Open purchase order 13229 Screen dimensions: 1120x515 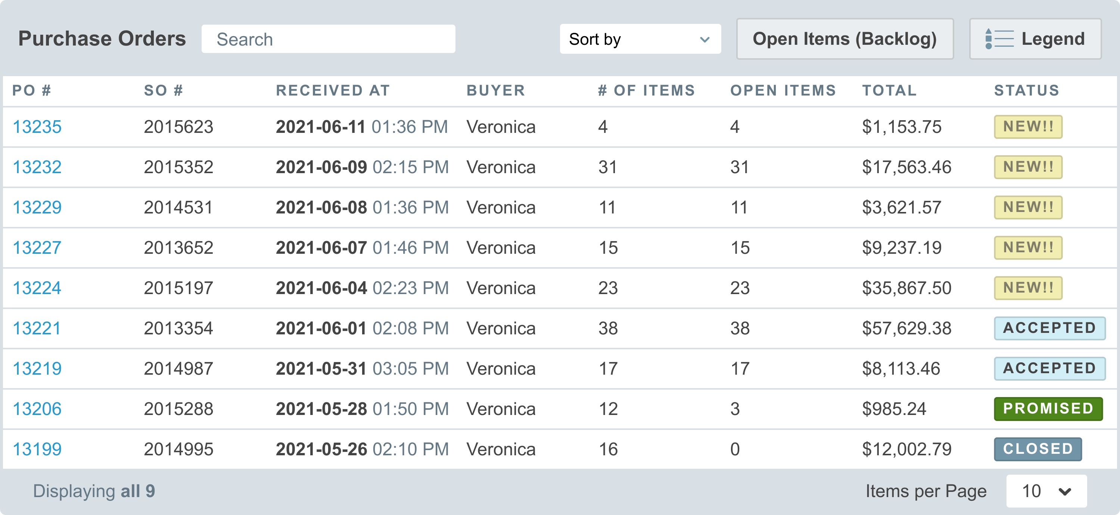(37, 207)
